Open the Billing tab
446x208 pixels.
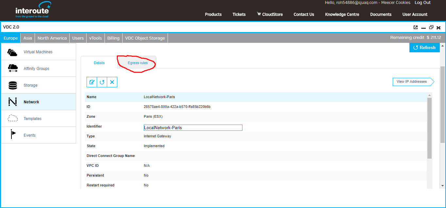click(113, 38)
